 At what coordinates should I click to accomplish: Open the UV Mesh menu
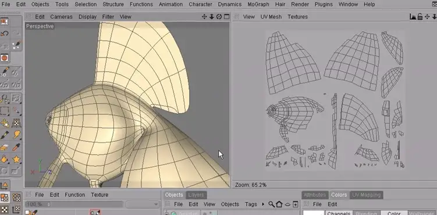click(271, 17)
